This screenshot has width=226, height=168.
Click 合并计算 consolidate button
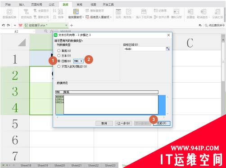162,17
